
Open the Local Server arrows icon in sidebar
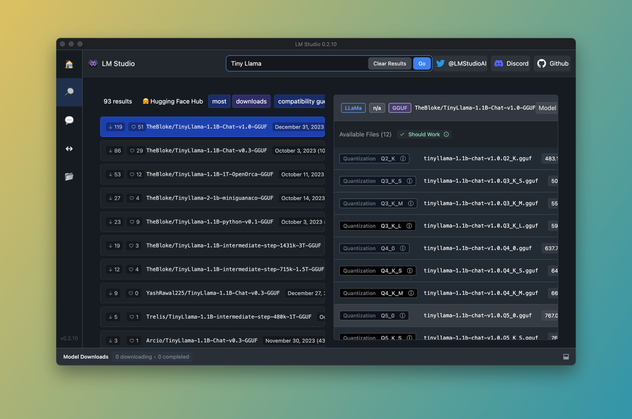(x=70, y=149)
